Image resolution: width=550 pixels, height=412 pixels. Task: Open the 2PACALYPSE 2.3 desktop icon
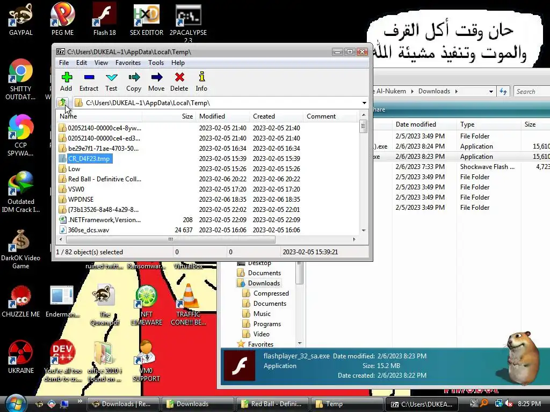click(x=189, y=23)
